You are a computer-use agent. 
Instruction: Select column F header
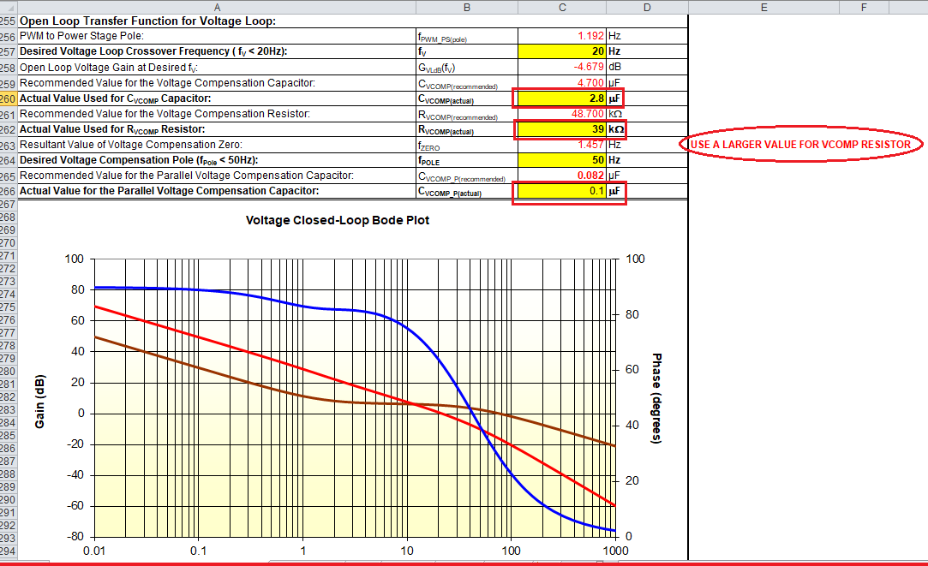click(864, 7)
